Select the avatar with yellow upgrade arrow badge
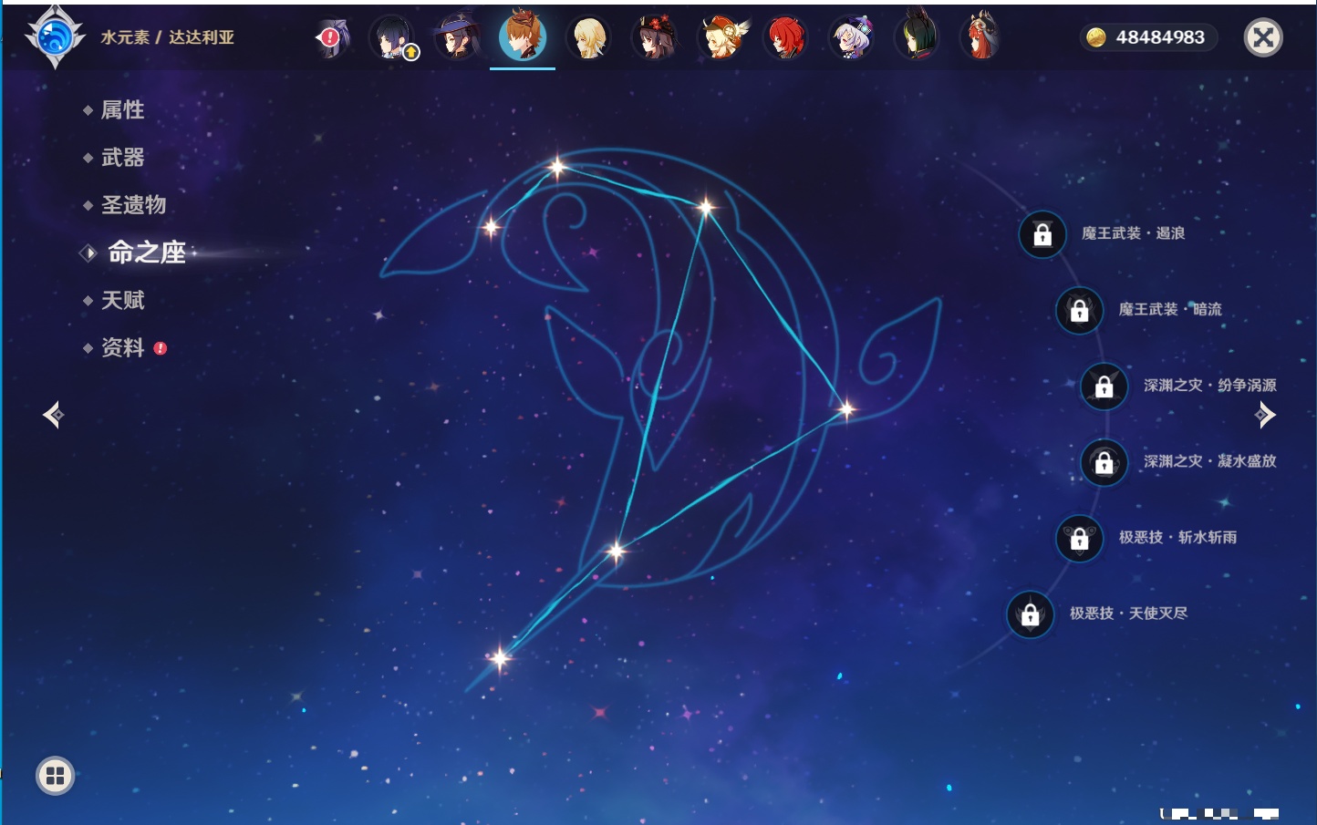Screen dimensions: 1317x825 pos(393,38)
